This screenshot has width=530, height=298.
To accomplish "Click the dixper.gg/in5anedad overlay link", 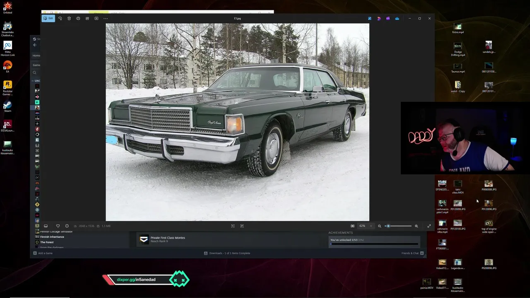I will coord(136,280).
